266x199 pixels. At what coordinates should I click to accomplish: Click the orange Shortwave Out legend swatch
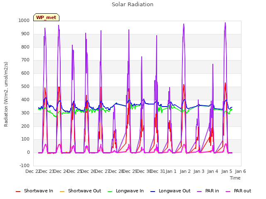point(62,192)
